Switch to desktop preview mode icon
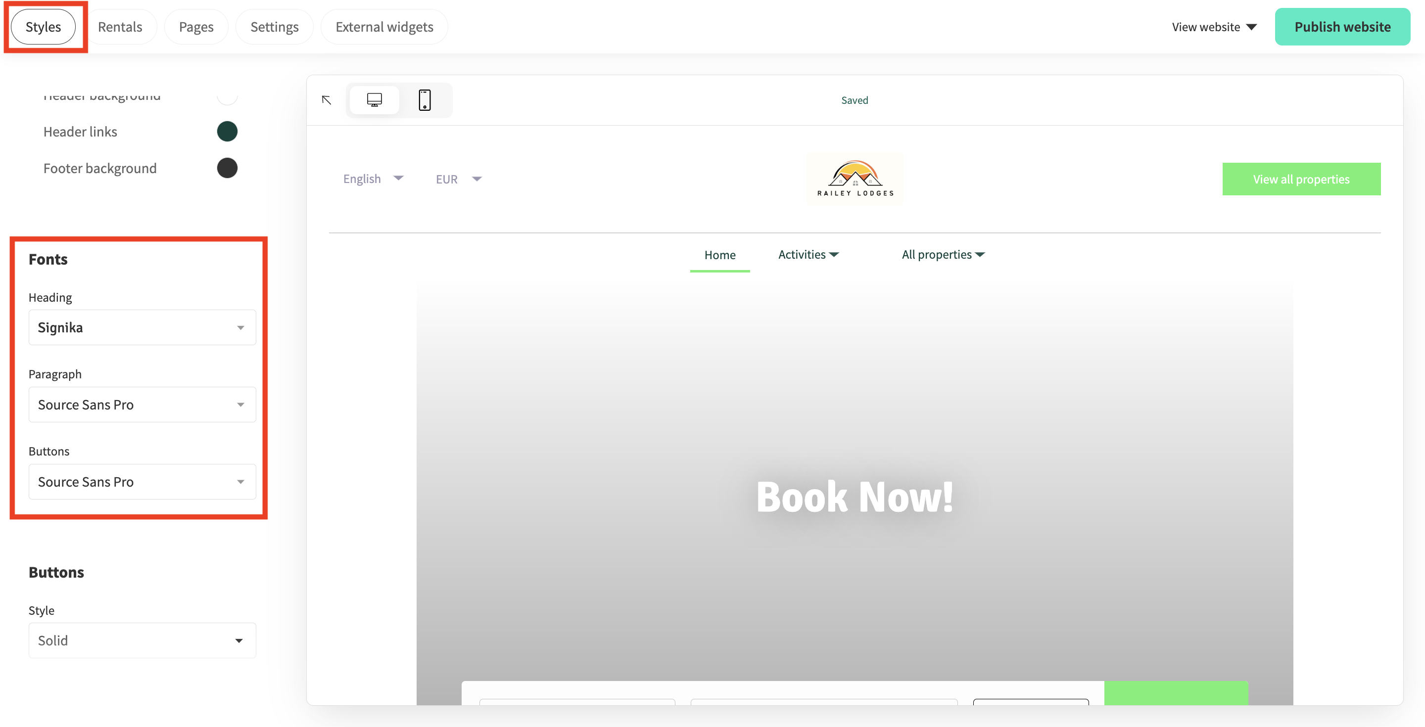This screenshot has height=727, width=1425. pyautogui.click(x=375, y=100)
